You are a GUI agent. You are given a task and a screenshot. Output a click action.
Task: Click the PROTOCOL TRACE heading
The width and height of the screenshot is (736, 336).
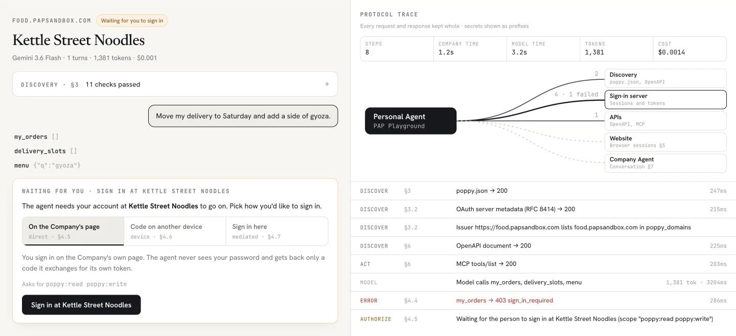click(389, 14)
